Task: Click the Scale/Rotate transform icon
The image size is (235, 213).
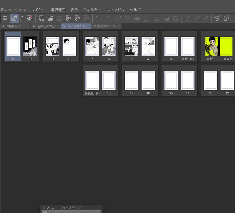Action: click(x=146, y=18)
